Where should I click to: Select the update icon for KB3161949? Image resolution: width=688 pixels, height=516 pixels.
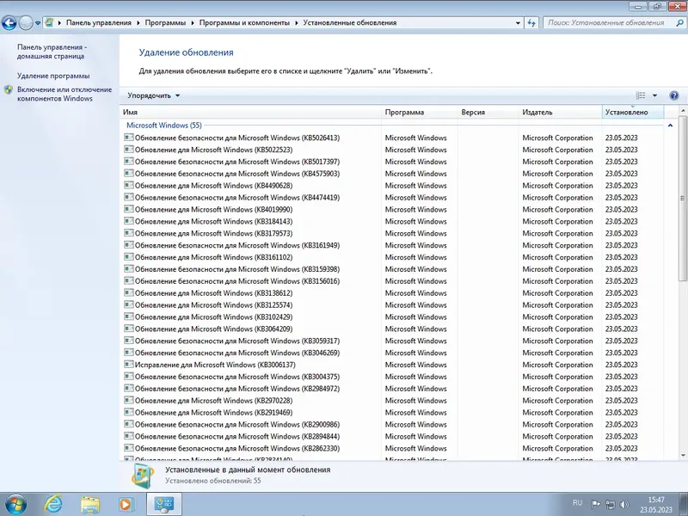[128, 245]
